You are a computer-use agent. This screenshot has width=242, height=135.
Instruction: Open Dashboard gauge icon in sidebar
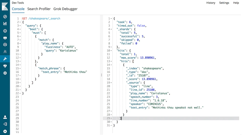click(5, 31)
